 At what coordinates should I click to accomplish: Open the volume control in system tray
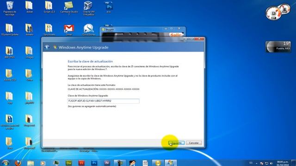point(271,163)
